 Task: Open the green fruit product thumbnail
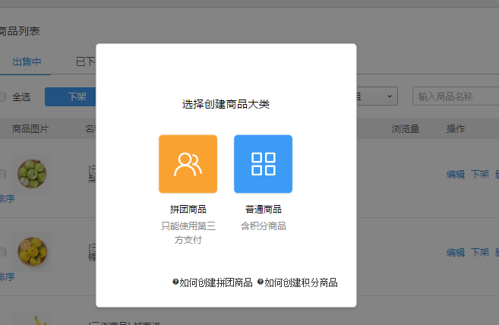pyautogui.click(x=33, y=173)
